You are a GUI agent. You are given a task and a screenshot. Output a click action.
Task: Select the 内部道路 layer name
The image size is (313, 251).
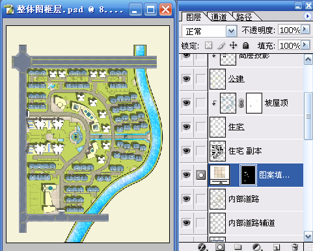244,198
